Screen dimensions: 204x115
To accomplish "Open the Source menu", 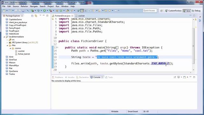I will 16,6.
